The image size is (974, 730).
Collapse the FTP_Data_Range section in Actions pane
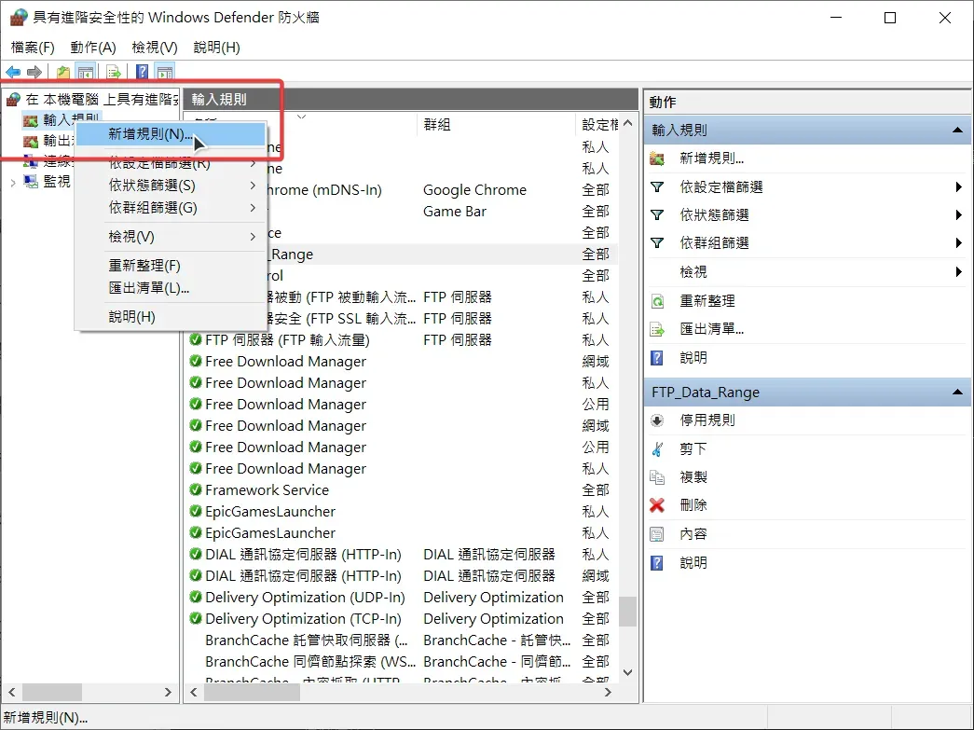click(x=957, y=393)
